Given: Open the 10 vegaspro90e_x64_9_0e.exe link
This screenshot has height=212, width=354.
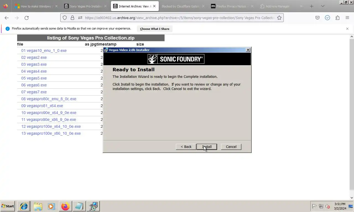Looking at the screenshot, I should tap(49, 113).
